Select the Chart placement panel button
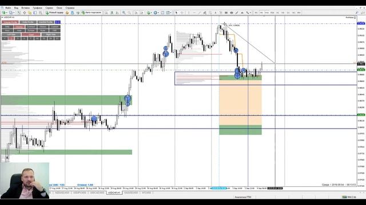The image size is (366, 205). [31, 34]
